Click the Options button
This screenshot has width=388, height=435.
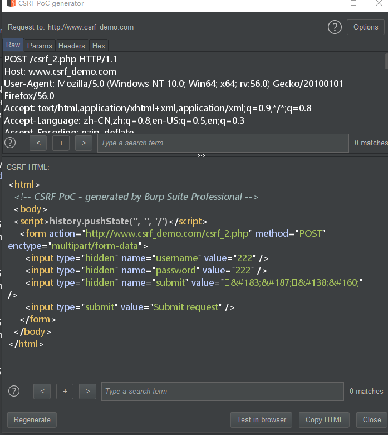click(x=366, y=27)
